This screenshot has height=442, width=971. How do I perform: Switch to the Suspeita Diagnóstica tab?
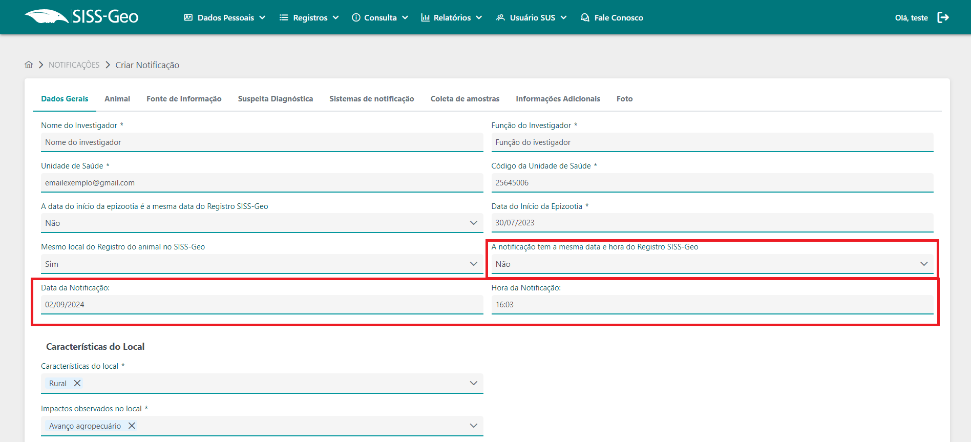click(276, 99)
